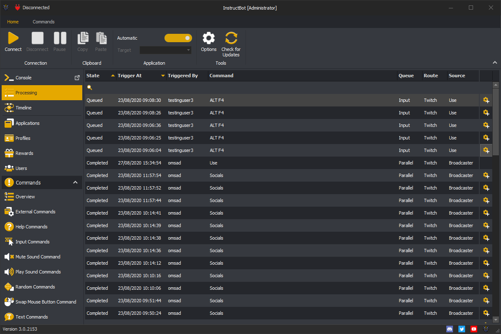This screenshot has height=334, width=501.
Task: Open Users from the sidebar
Action: [x=42, y=168]
